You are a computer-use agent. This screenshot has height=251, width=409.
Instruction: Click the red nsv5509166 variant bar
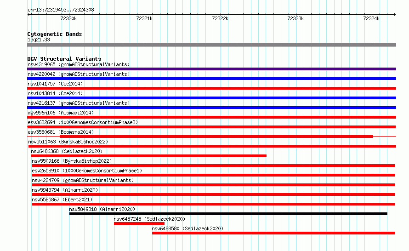tap(214, 165)
